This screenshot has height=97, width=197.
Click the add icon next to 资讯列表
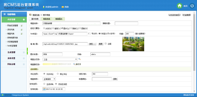22,30
